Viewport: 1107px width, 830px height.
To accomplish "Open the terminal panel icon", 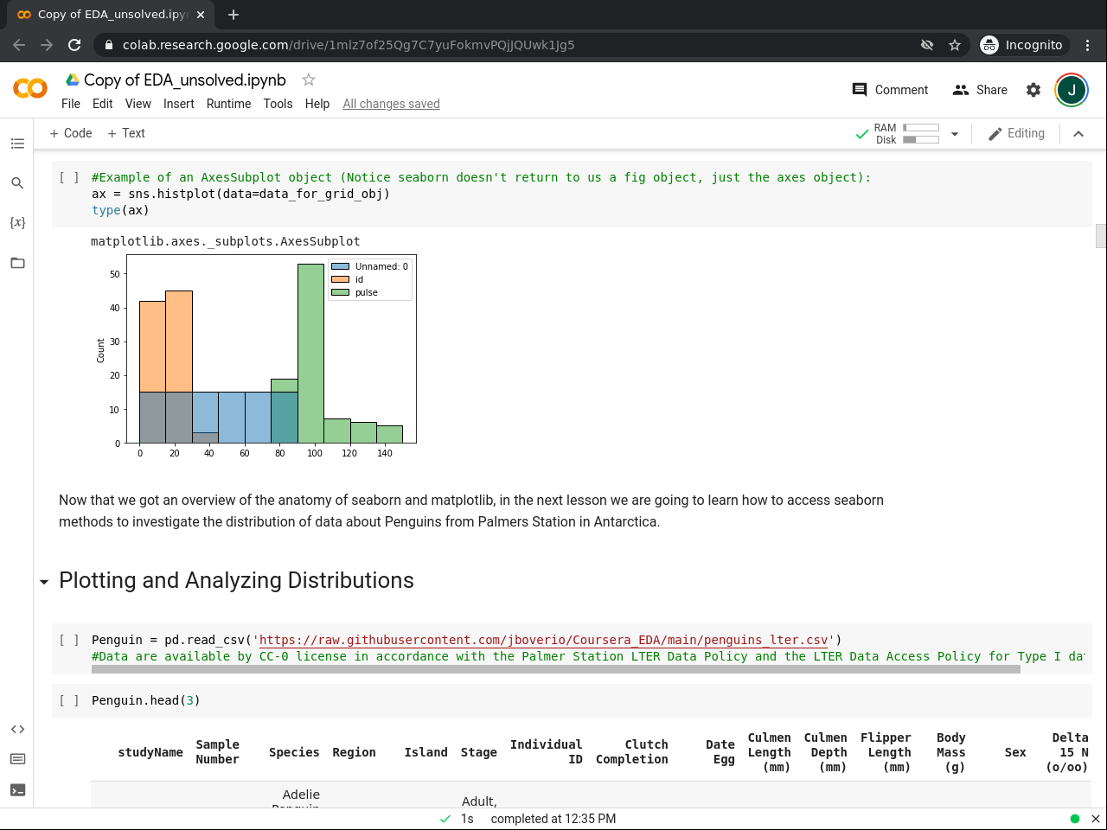I will (17, 790).
